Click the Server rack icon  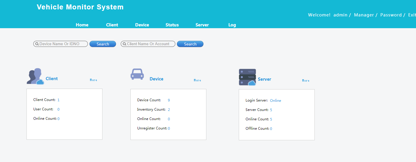247,77
